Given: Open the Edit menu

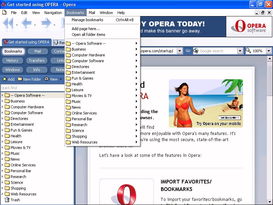Looking at the screenshot, I should coord(24,13).
